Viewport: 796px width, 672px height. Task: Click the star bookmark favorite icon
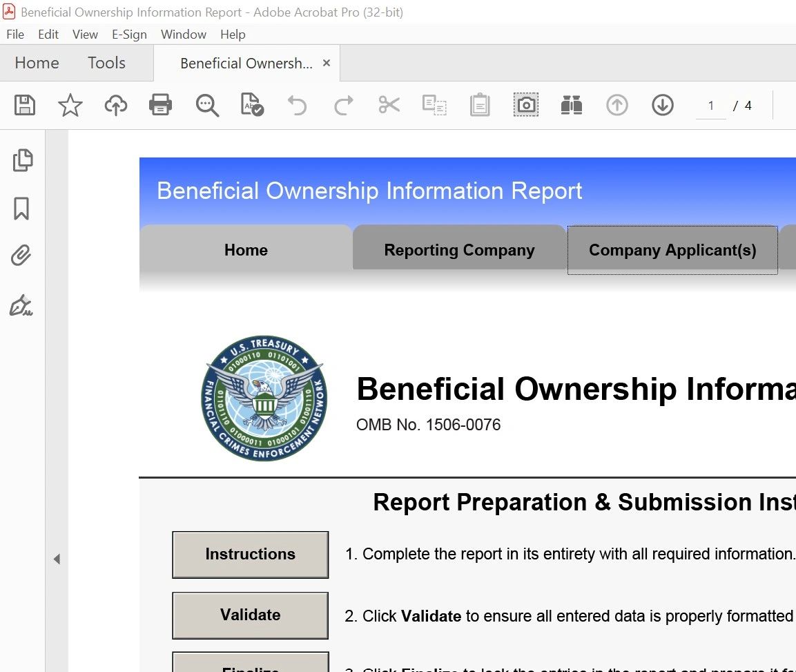pos(70,105)
